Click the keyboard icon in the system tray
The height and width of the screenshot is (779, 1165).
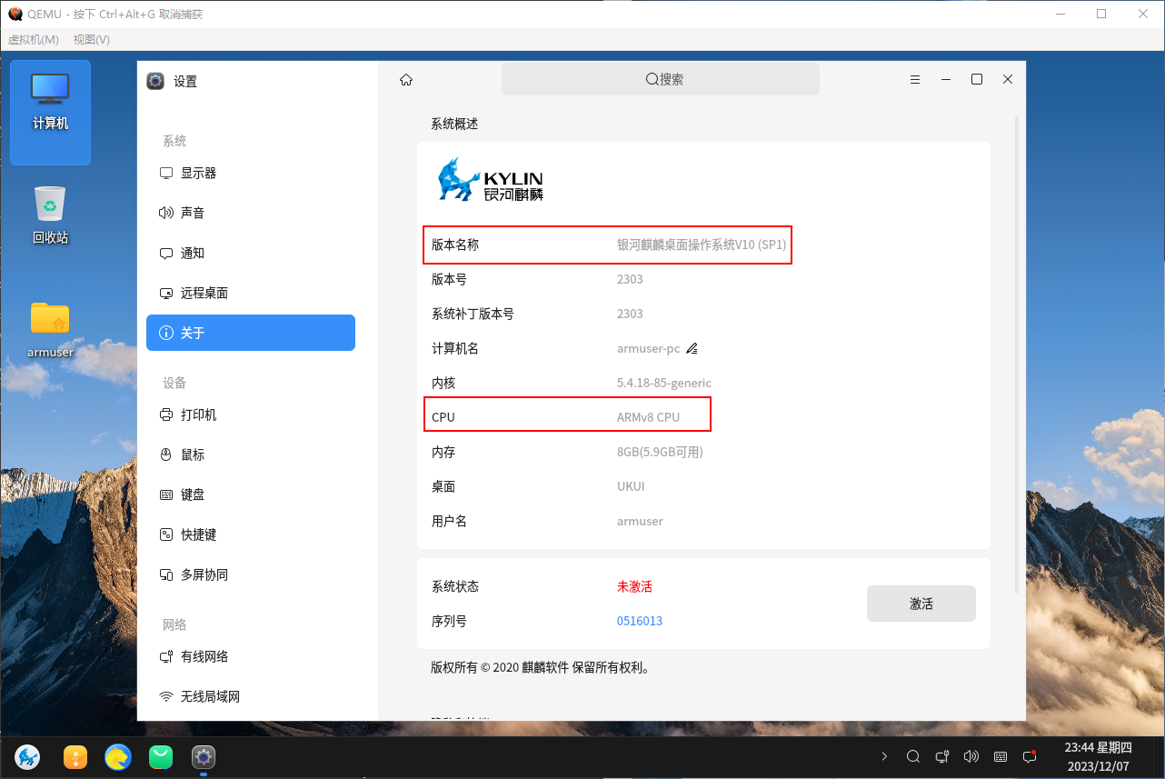[x=1001, y=756]
